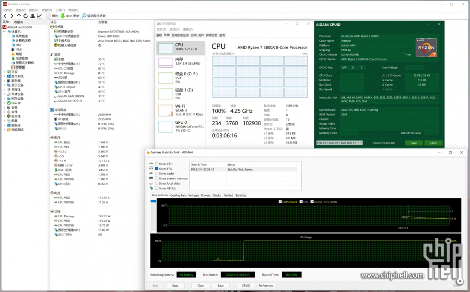The width and height of the screenshot is (470, 292).
Task: Switch to the Voltages tab
Action: pyautogui.click(x=194, y=196)
